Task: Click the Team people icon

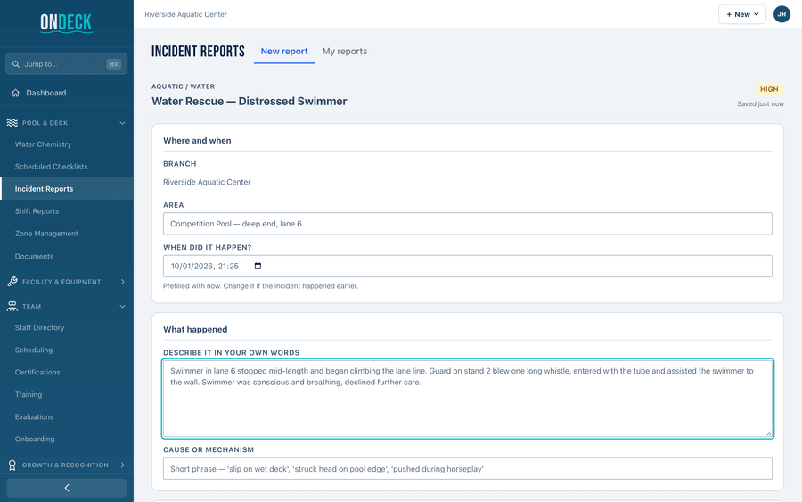Action: pos(12,306)
